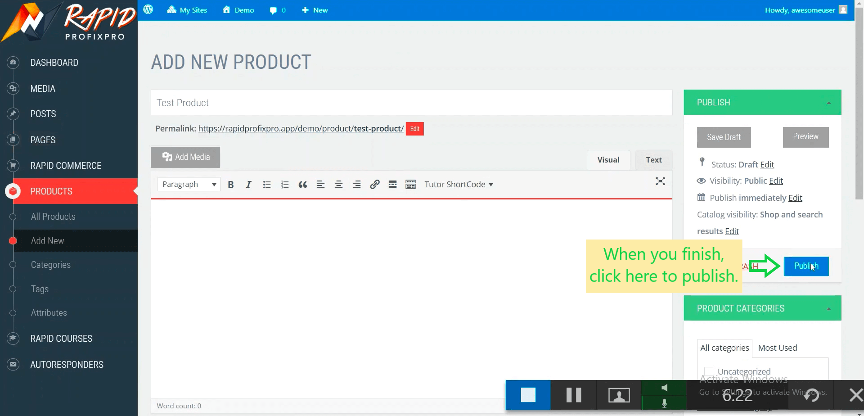Collapse the Publish panel
Image resolution: width=864 pixels, height=416 pixels.
(x=828, y=103)
